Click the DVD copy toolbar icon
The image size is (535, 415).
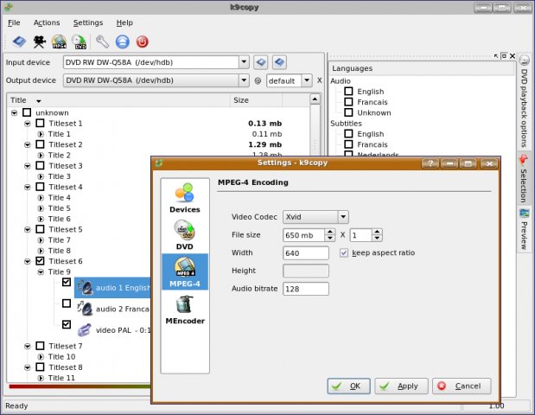pyautogui.click(x=80, y=41)
